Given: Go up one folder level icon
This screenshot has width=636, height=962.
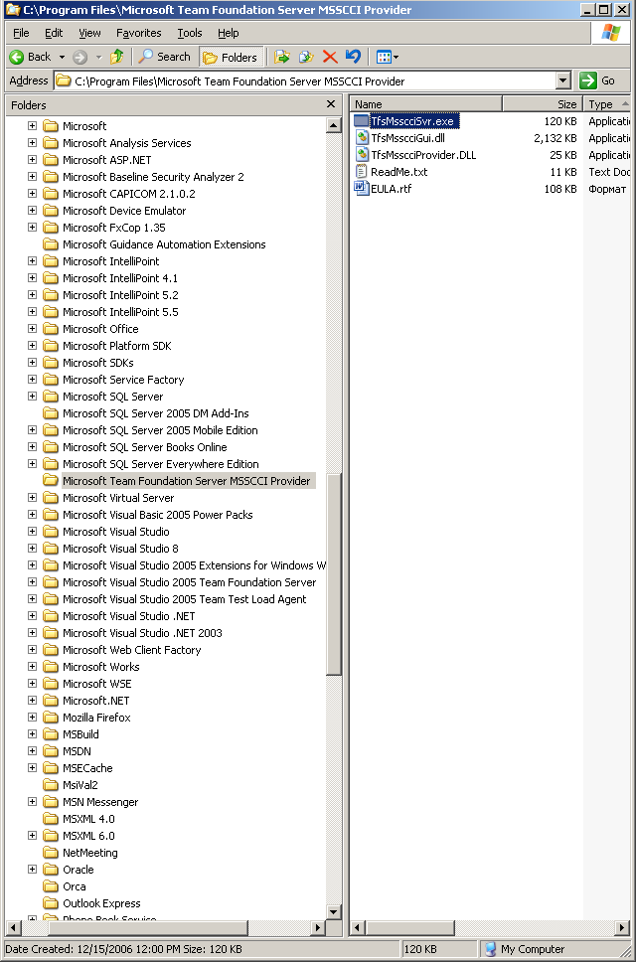Looking at the screenshot, I should 116,57.
